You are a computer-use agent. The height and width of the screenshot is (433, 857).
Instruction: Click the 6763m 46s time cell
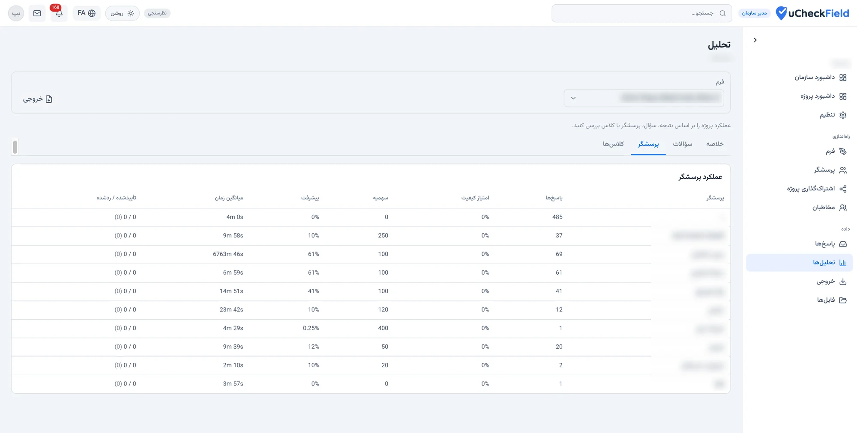pyautogui.click(x=228, y=254)
